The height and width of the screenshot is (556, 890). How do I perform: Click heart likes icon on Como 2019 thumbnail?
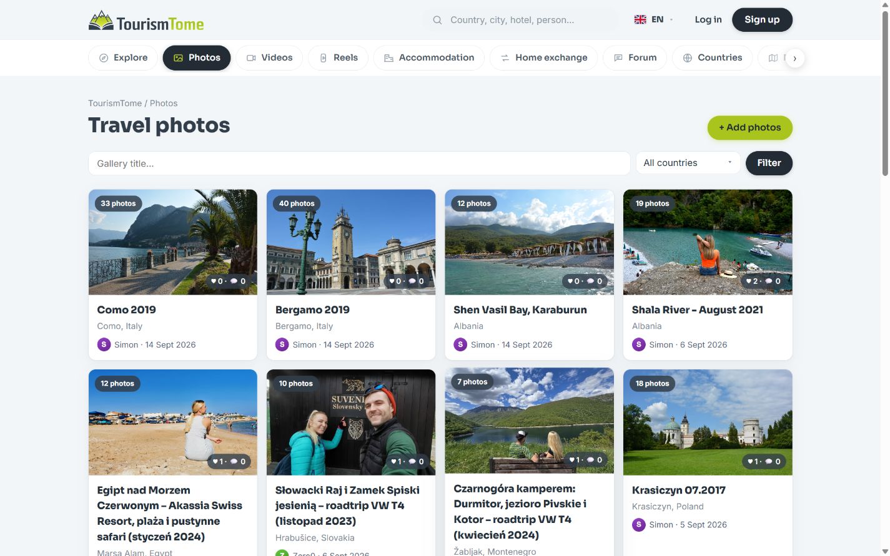click(x=214, y=281)
